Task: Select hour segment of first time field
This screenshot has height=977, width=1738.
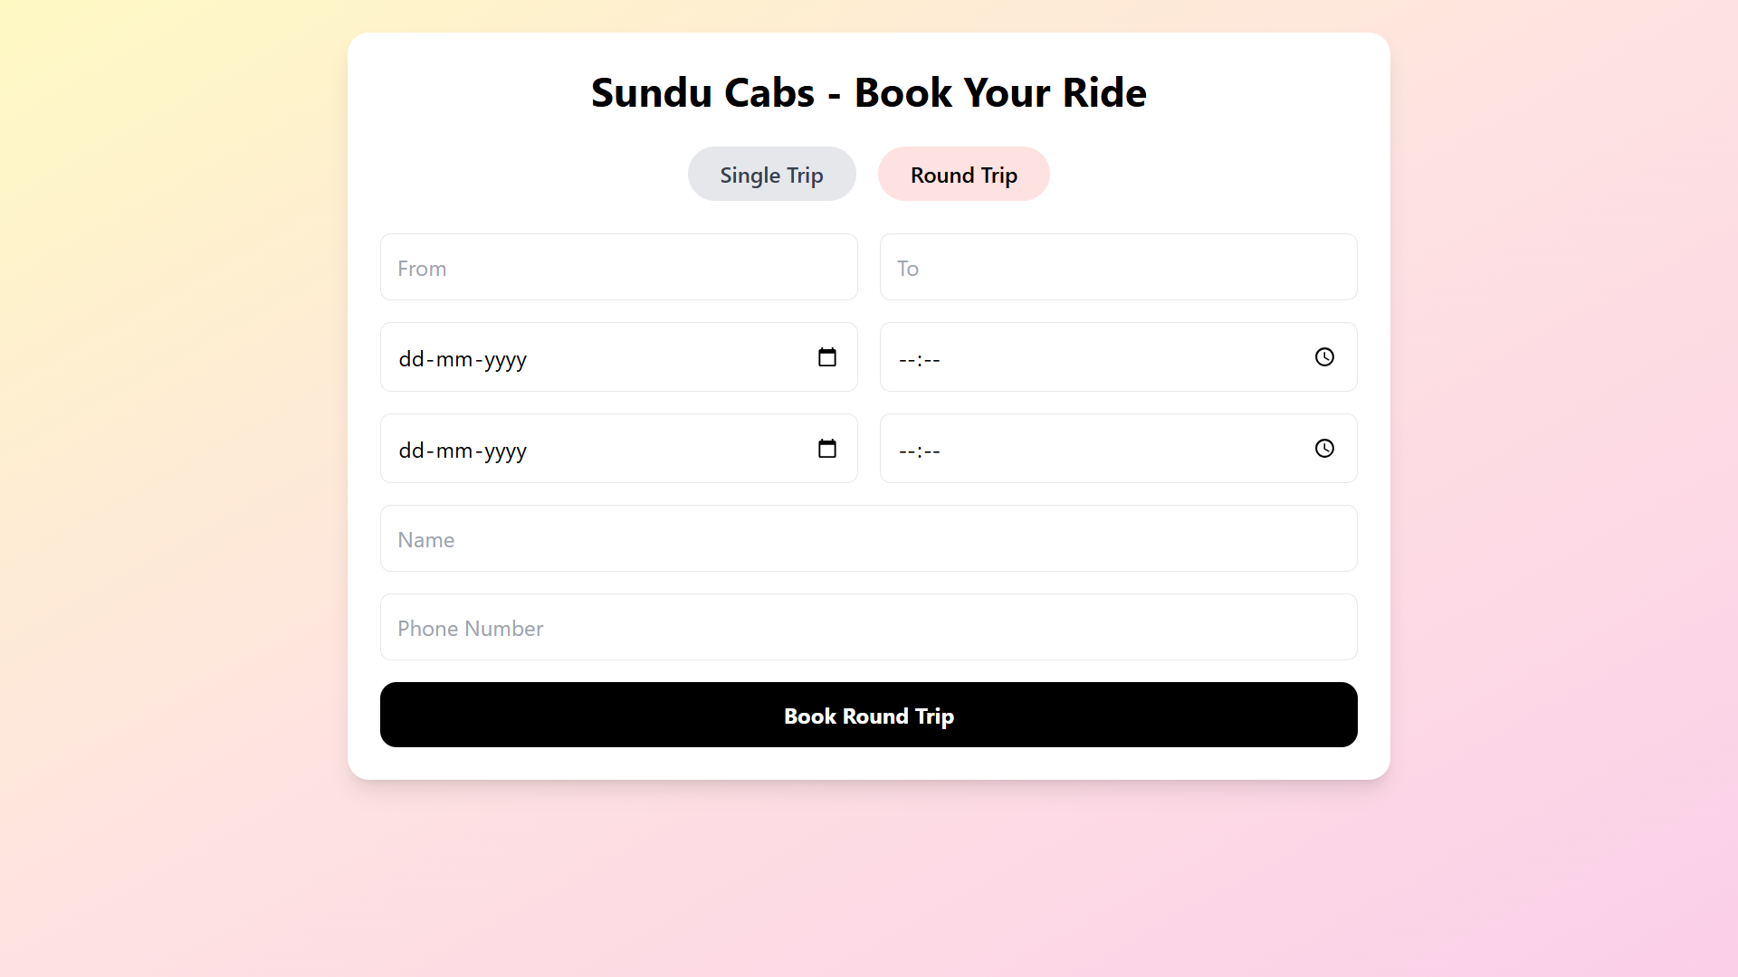Action: [907, 359]
